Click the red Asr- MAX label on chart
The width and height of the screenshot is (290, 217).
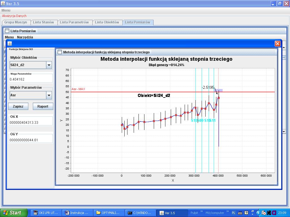[78, 89]
